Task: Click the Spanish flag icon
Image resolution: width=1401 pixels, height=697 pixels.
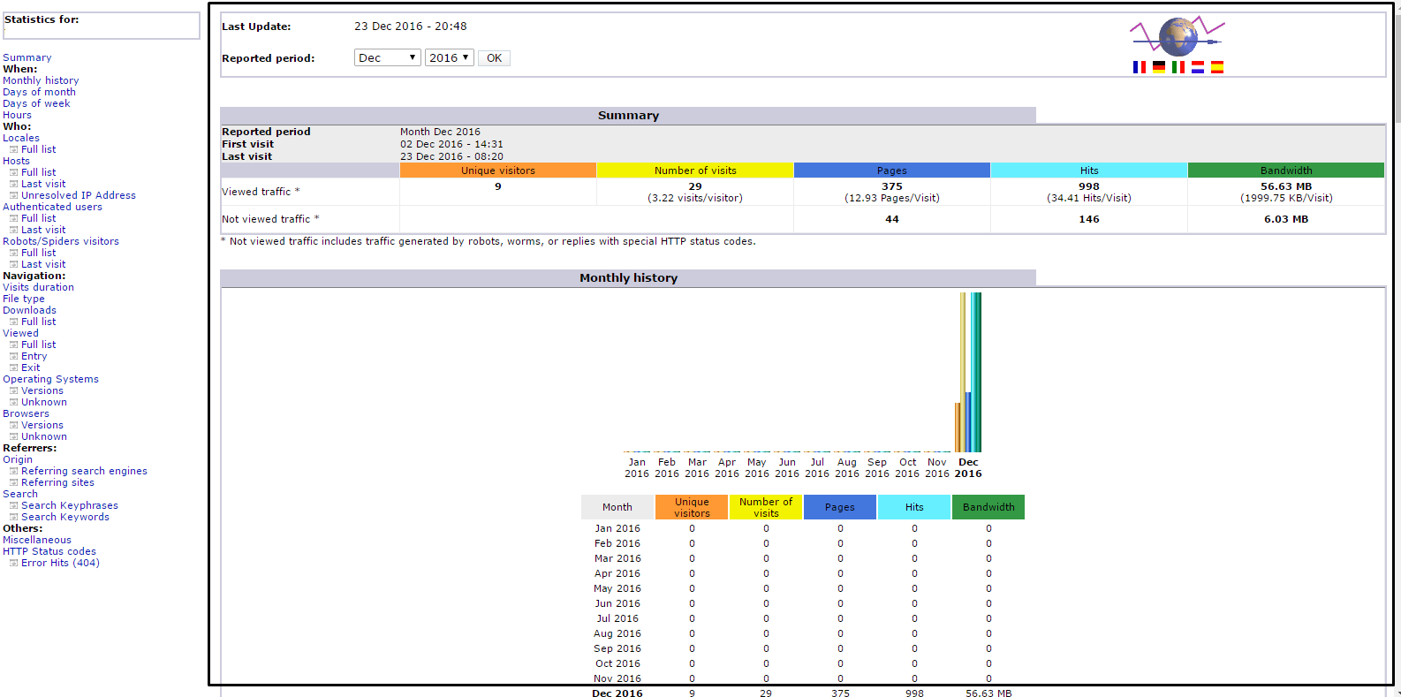Action: point(1216,67)
